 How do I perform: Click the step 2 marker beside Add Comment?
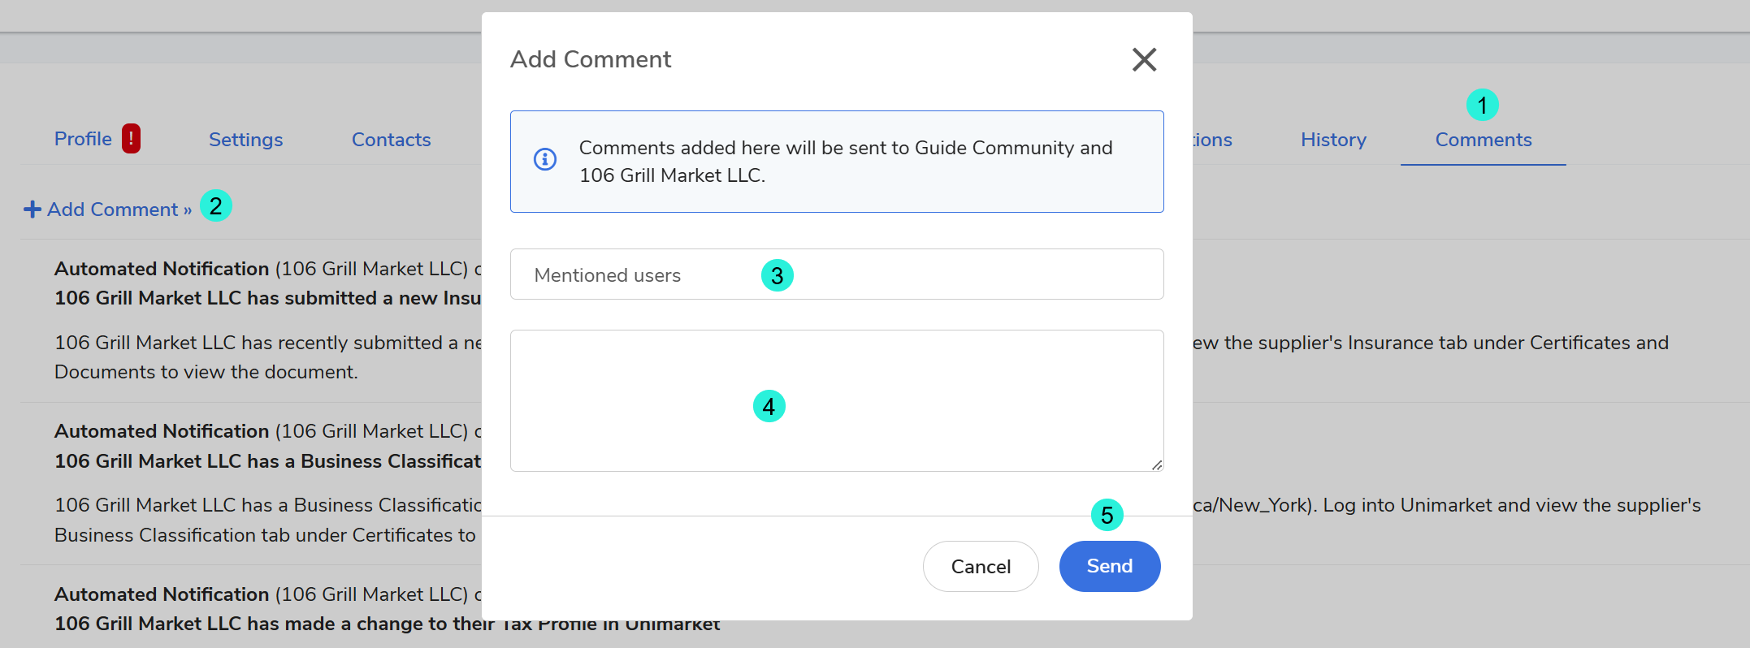216,206
